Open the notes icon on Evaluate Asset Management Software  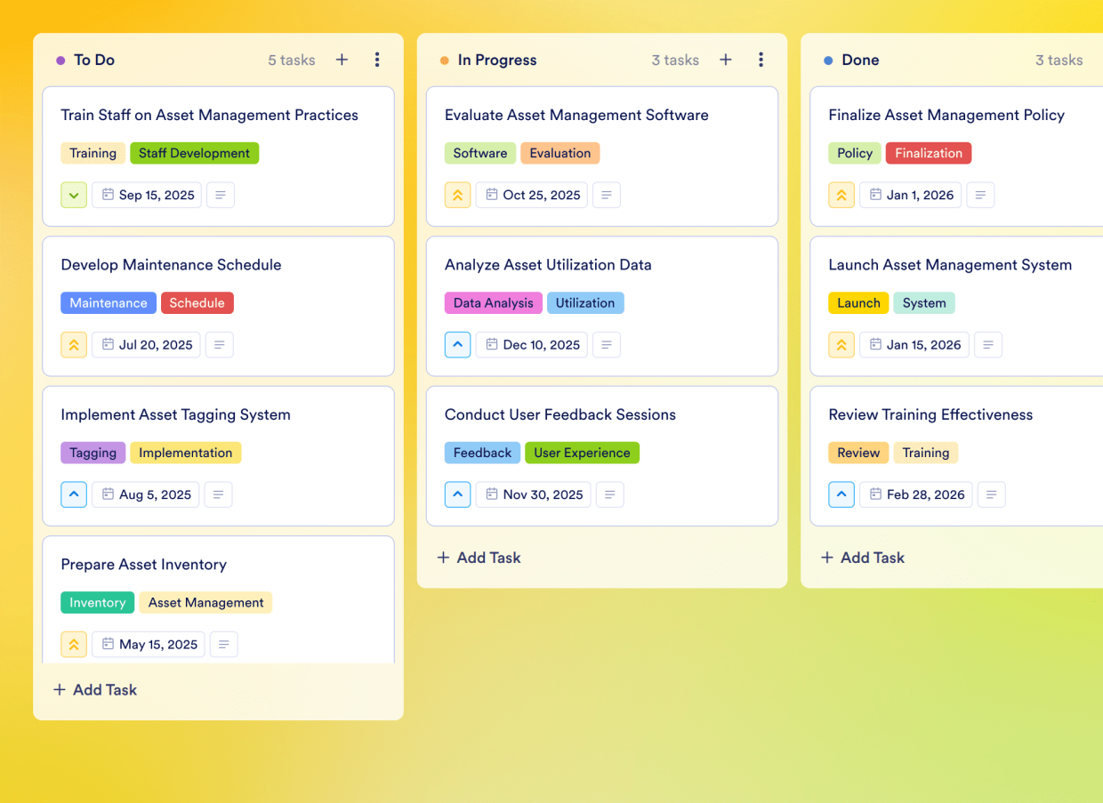coord(607,195)
